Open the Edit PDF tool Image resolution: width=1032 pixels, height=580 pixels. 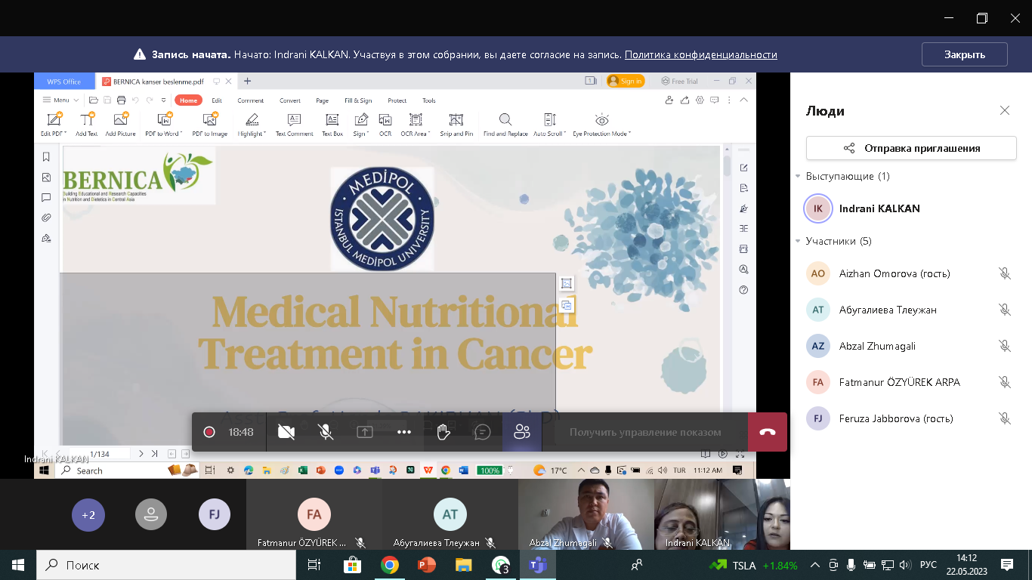click(54, 125)
